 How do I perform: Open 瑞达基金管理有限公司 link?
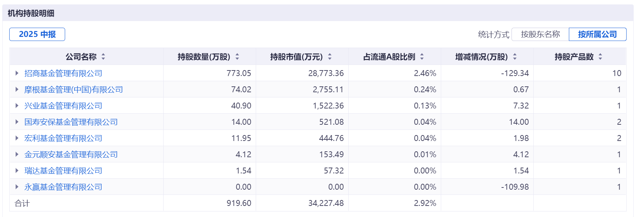[x=63, y=171]
